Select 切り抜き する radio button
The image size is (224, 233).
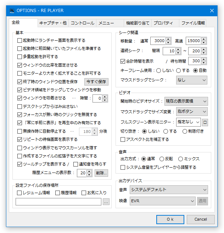[x=166, y=131]
